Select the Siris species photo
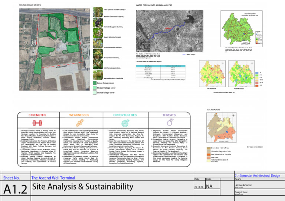Image resolution: width=285 pixels, height=201 pixels. tap(98, 54)
